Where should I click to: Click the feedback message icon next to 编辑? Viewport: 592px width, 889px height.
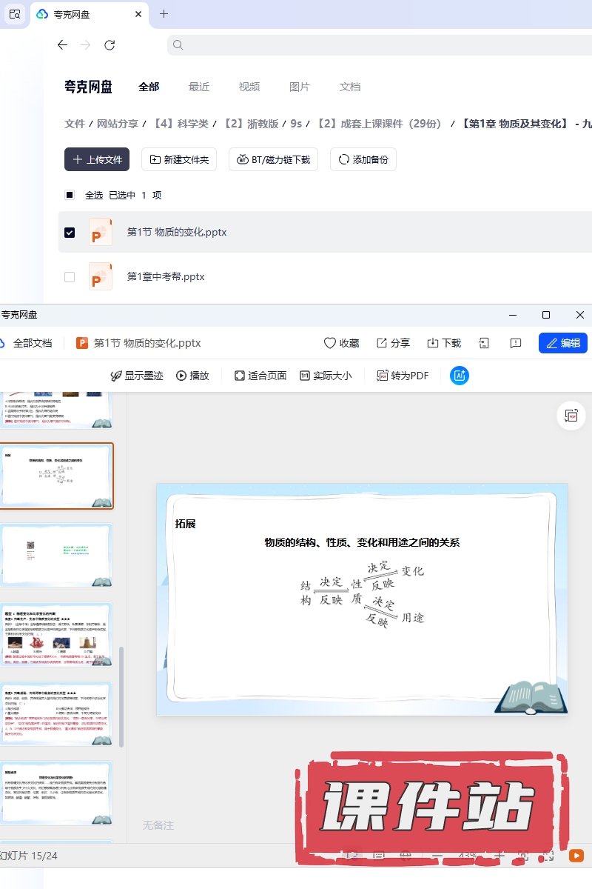tap(516, 343)
